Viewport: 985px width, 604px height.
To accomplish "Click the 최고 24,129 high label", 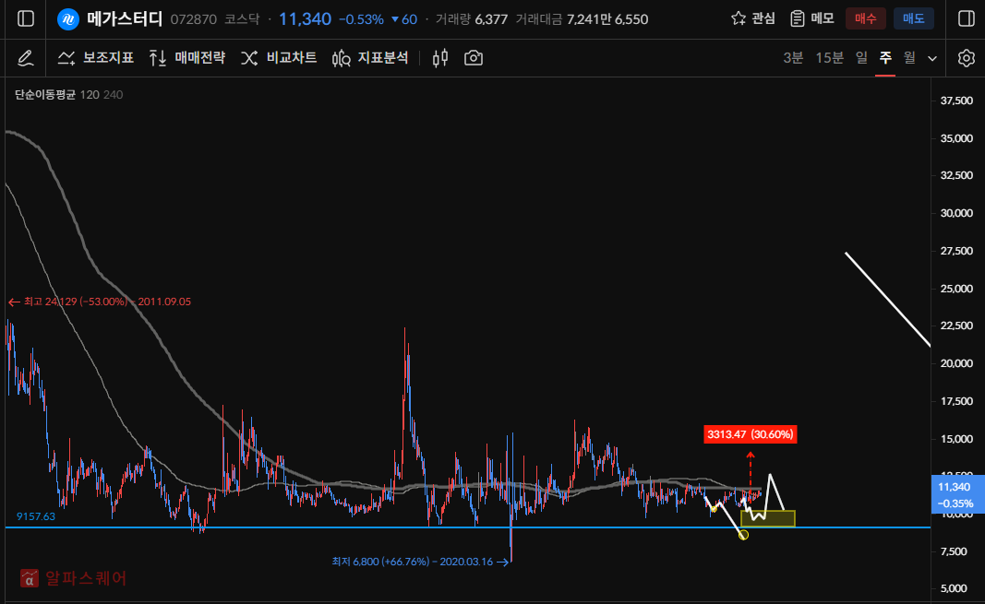I will [x=100, y=302].
